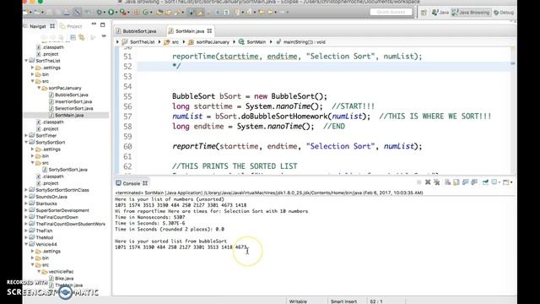Minimize the Navigator view panel

pos(94,24)
